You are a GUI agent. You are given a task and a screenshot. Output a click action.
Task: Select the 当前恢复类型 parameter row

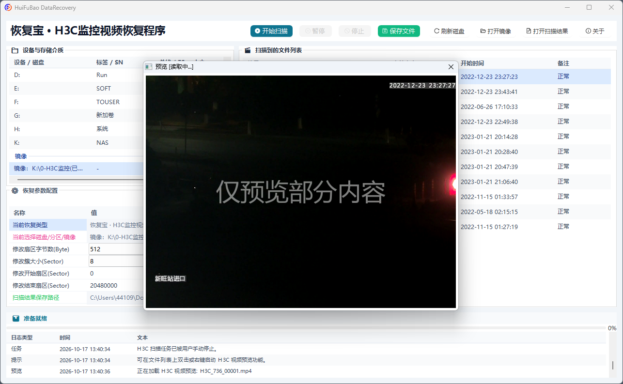click(76, 225)
